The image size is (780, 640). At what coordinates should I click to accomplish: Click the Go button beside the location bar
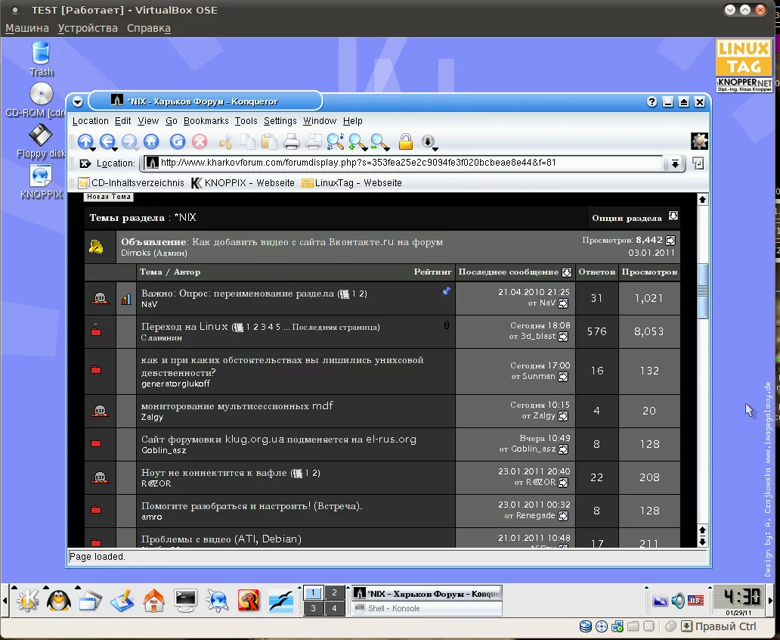698,163
